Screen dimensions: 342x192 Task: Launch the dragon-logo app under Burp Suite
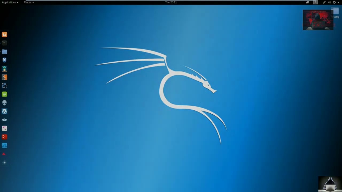click(x=4, y=86)
